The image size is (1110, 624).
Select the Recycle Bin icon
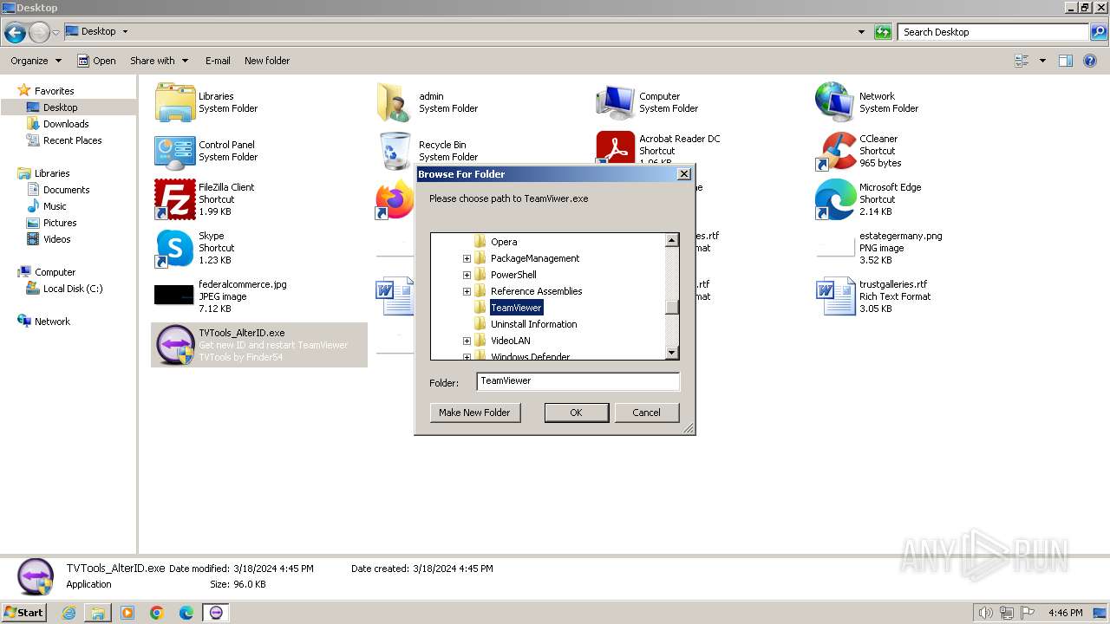pyautogui.click(x=395, y=151)
